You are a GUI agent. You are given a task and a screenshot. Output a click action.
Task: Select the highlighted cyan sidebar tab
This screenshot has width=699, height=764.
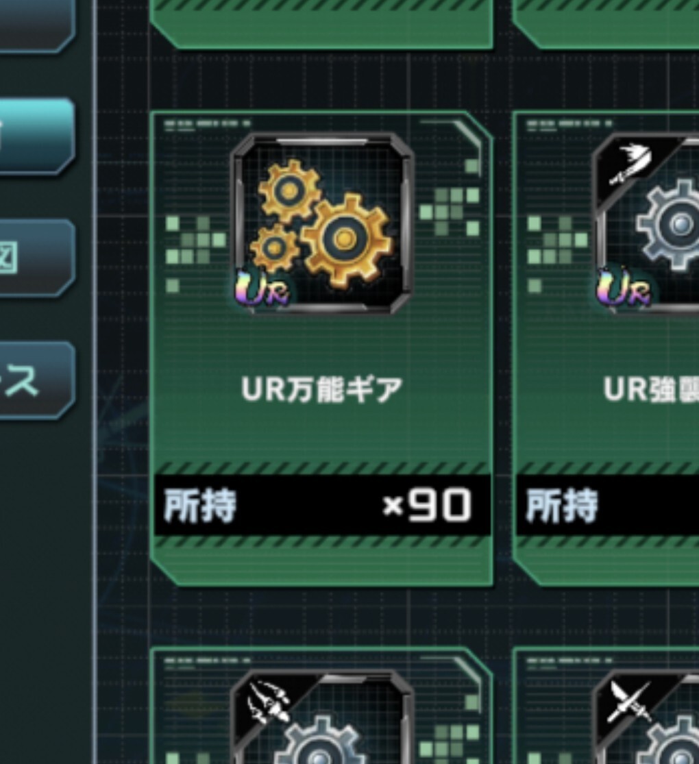tap(37, 136)
